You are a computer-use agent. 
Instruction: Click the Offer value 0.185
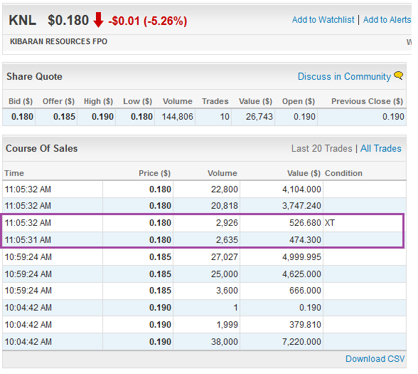(64, 117)
